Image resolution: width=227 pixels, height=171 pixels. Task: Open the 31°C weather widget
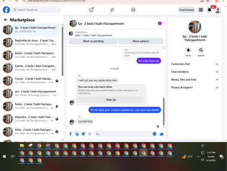tap(187, 156)
